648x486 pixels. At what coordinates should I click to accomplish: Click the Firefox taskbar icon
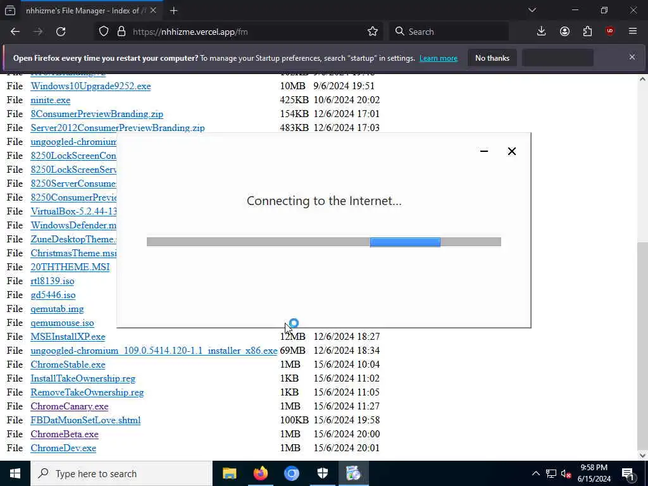[260, 473]
